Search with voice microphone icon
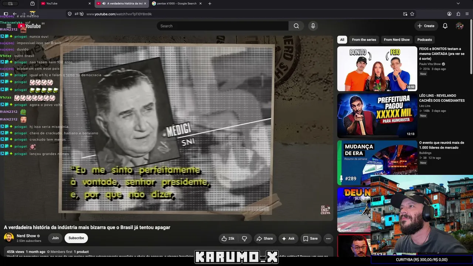 313,26
